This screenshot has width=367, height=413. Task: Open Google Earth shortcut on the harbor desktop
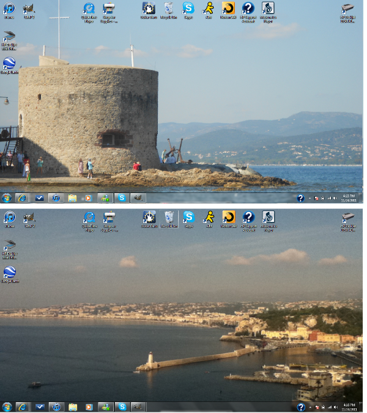pyautogui.click(x=10, y=275)
